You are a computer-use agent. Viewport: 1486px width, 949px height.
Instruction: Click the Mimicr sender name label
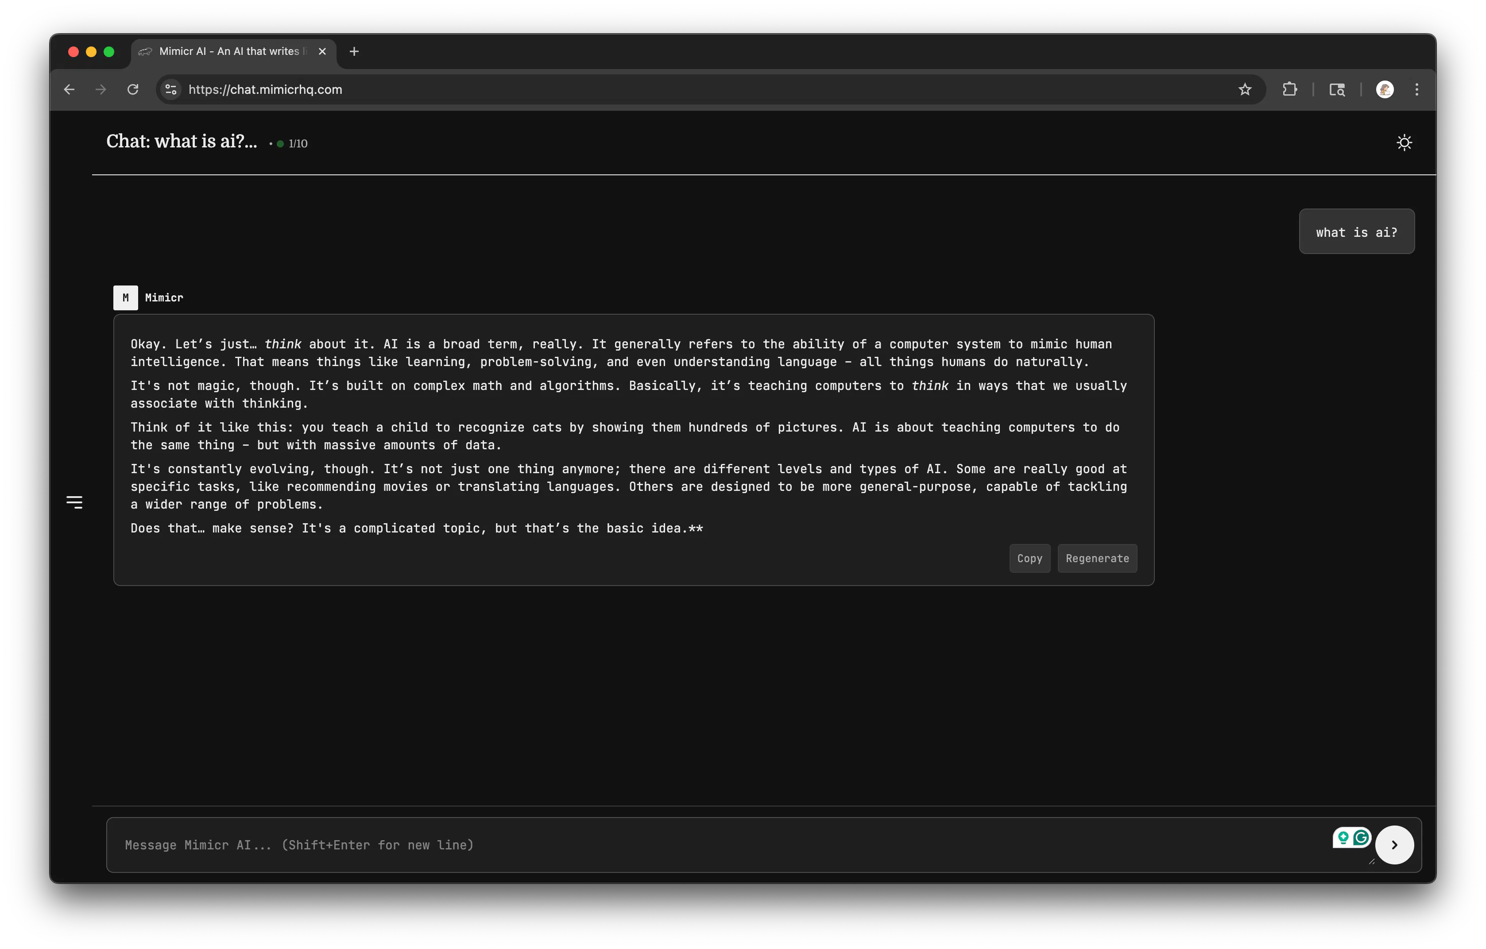[x=164, y=298]
